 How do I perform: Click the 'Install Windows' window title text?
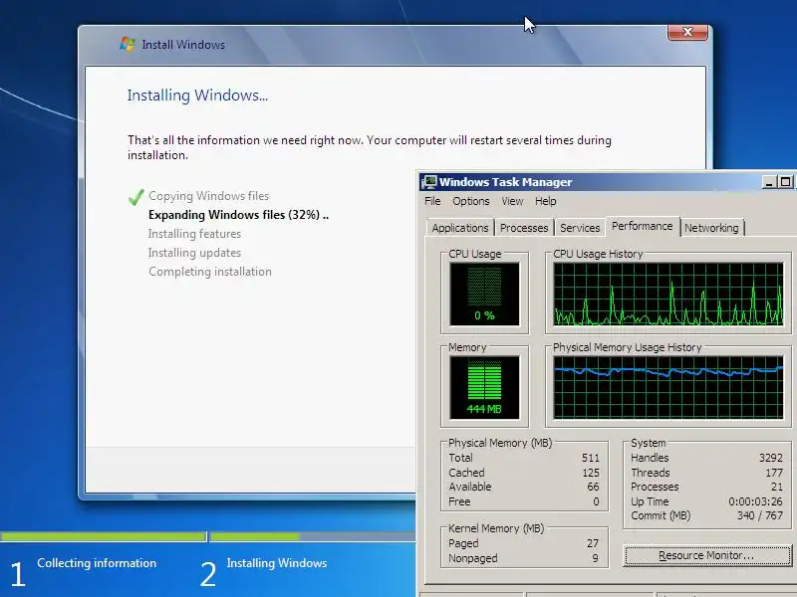183,45
